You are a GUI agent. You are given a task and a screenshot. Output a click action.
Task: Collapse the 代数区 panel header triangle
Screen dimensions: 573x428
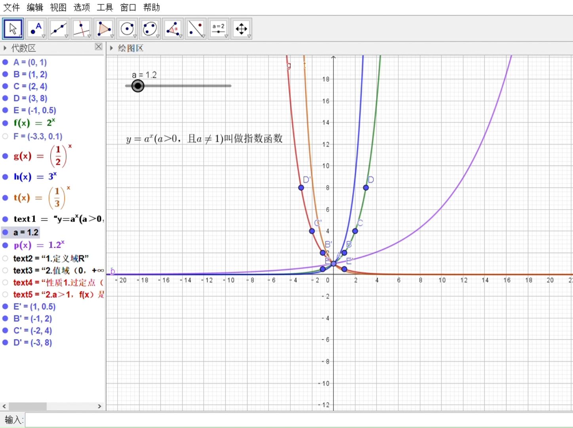coord(5,48)
